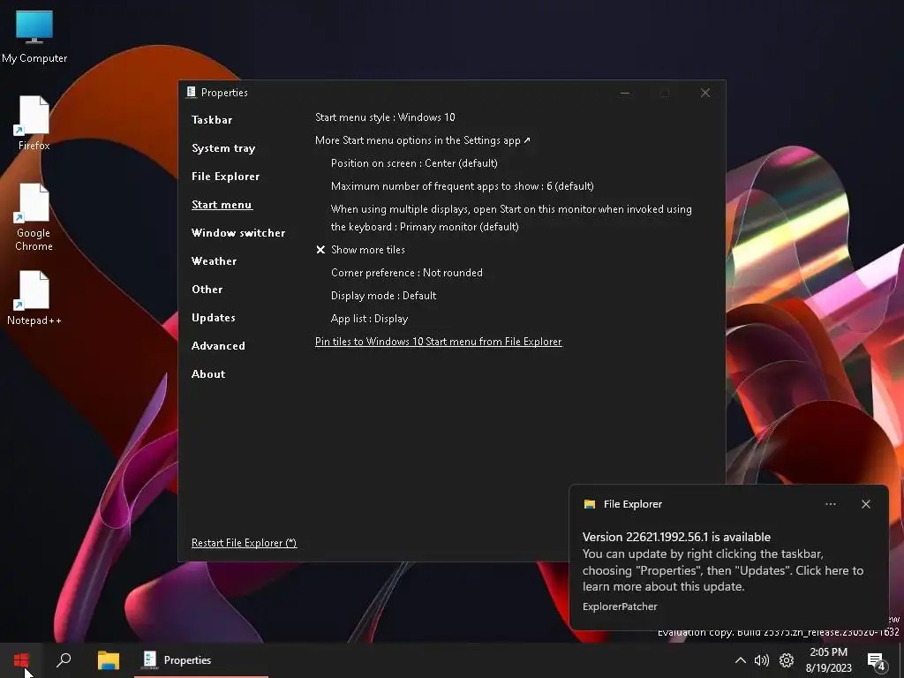Open the Updates section
904x678 pixels.
tap(214, 318)
